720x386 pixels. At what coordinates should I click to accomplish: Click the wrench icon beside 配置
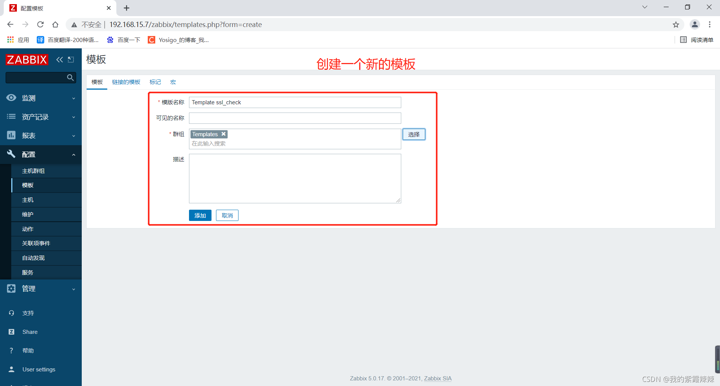(11, 154)
